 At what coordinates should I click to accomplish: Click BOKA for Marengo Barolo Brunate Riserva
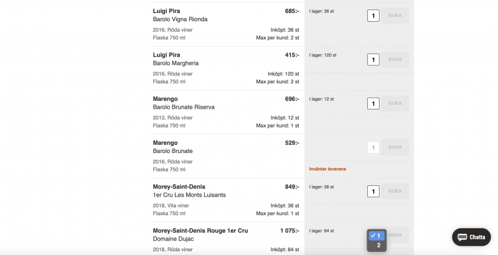[395, 103]
